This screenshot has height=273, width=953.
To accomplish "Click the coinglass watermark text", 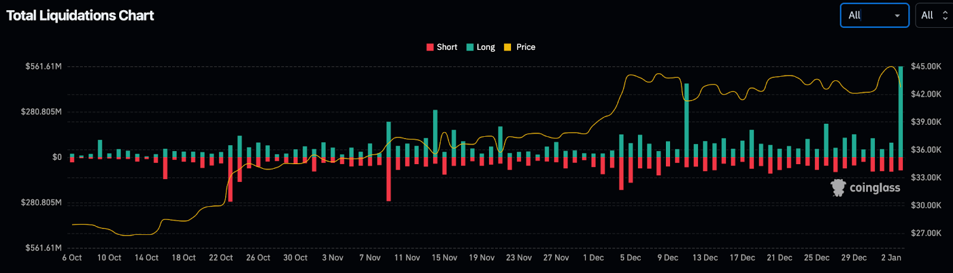I will coord(874,188).
